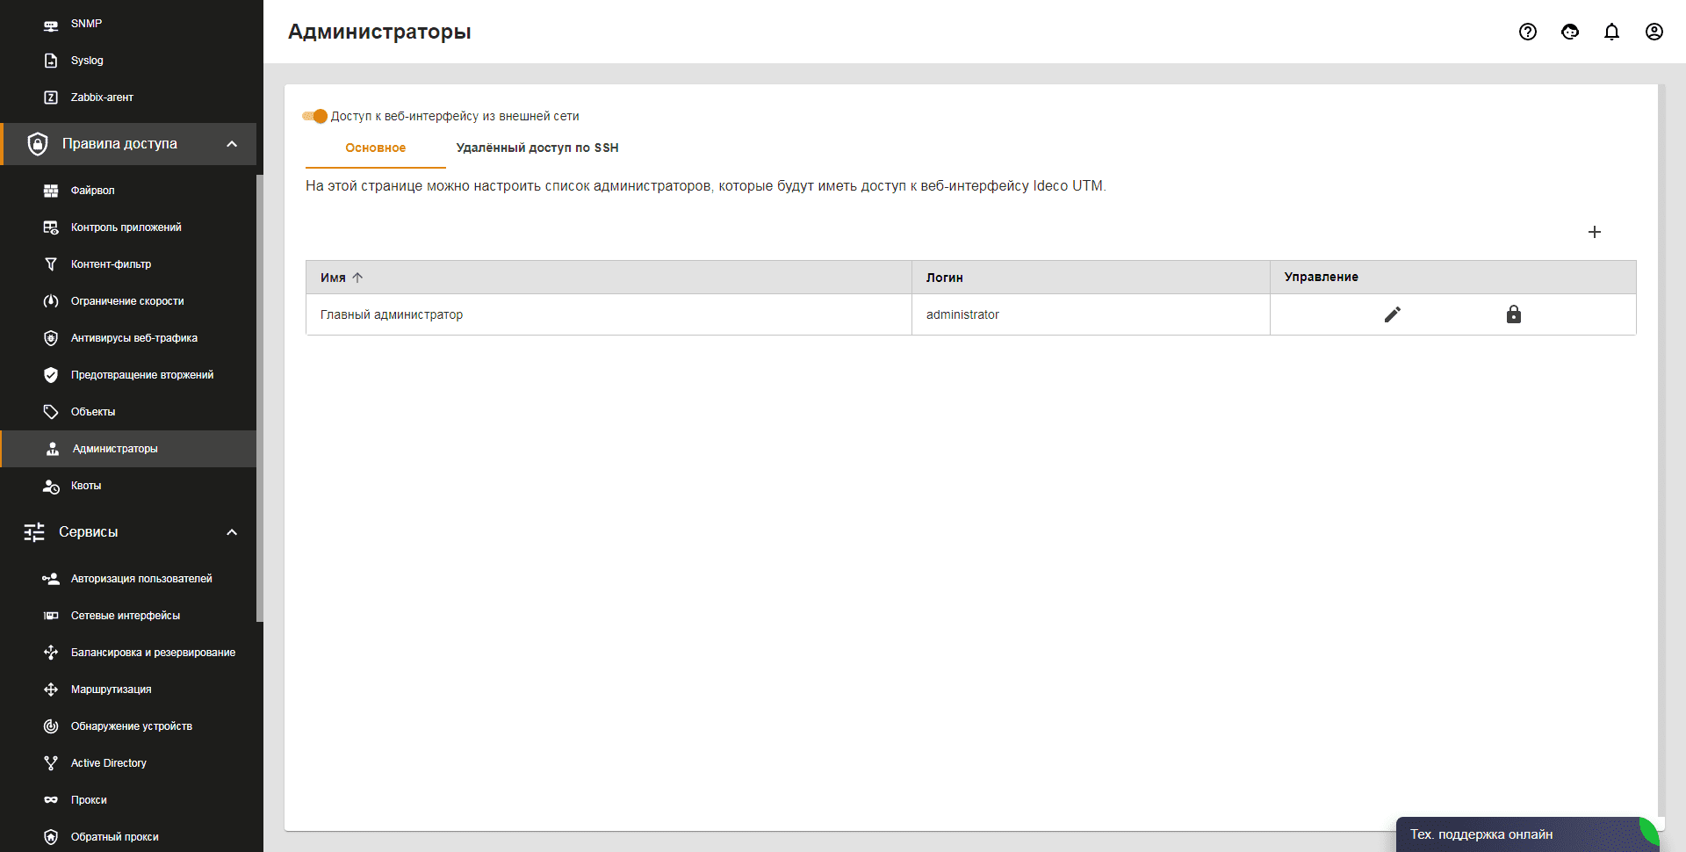Click the Сервисы sliders icon
Image resolution: width=1686 pixels, height=852 pixels.
34,532
